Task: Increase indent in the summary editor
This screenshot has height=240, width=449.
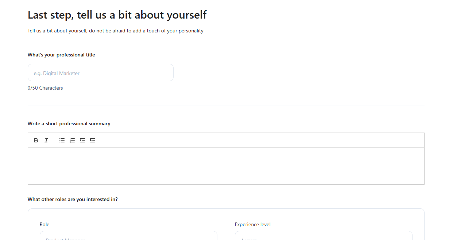Action: 93,140
